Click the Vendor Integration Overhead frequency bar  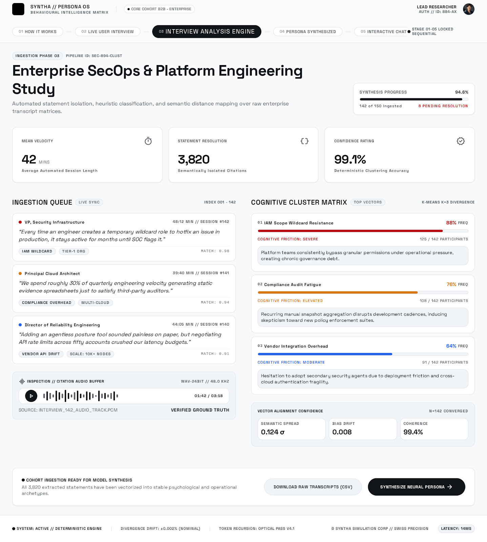[363, 354]
